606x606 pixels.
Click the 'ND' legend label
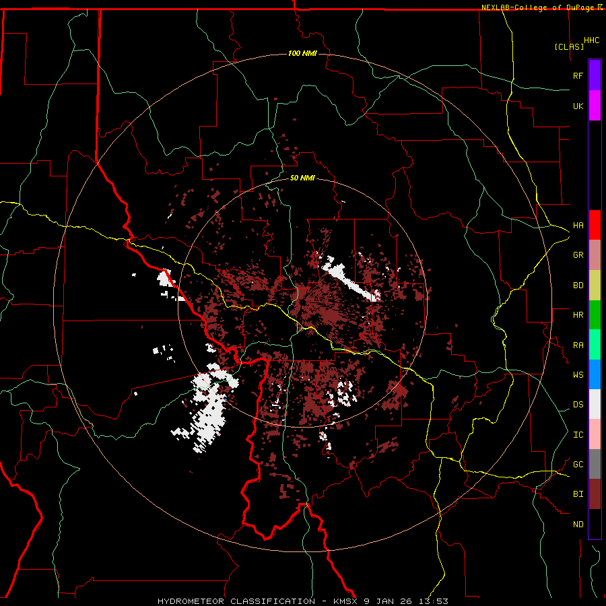click(x=578, y=525)
